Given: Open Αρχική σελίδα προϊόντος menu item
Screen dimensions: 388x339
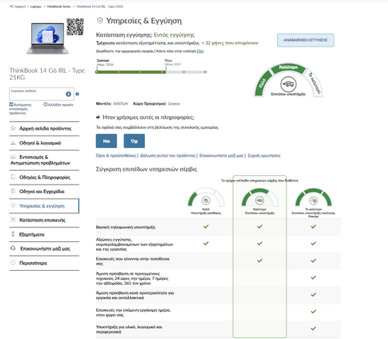Looking at the screenshot, I should (x=44, y=129).
